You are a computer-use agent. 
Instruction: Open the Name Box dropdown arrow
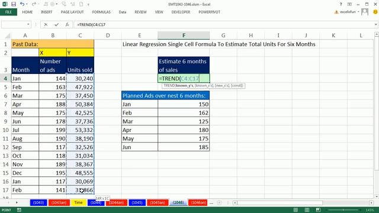(28, 25)
